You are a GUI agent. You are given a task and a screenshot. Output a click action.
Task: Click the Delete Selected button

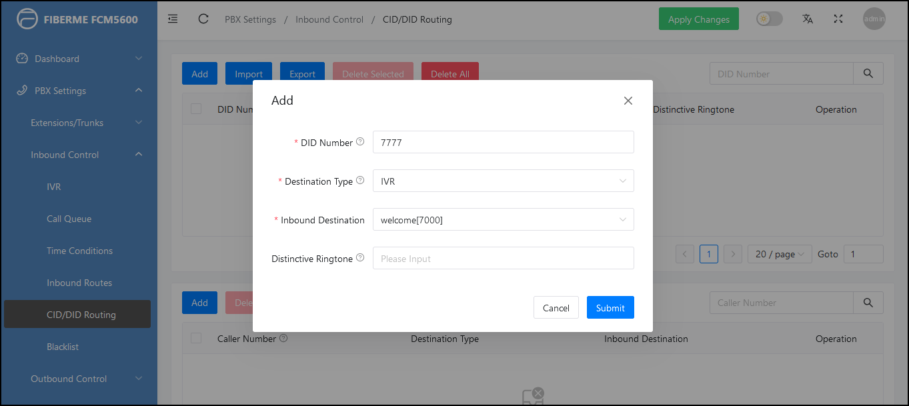[373, 73]
